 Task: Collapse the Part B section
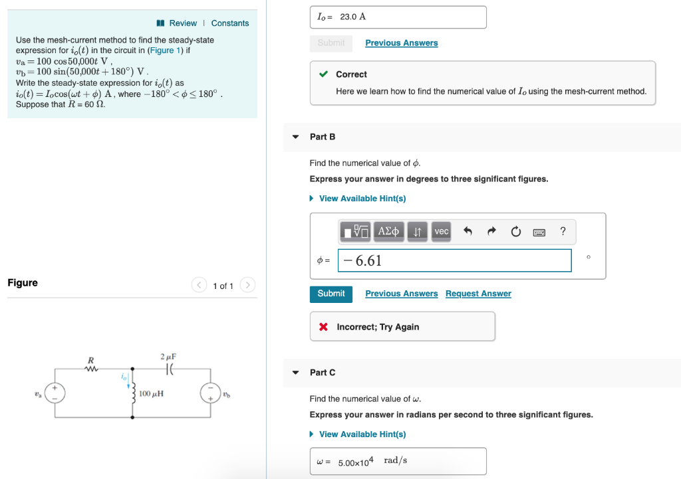(x=295, y=137)
